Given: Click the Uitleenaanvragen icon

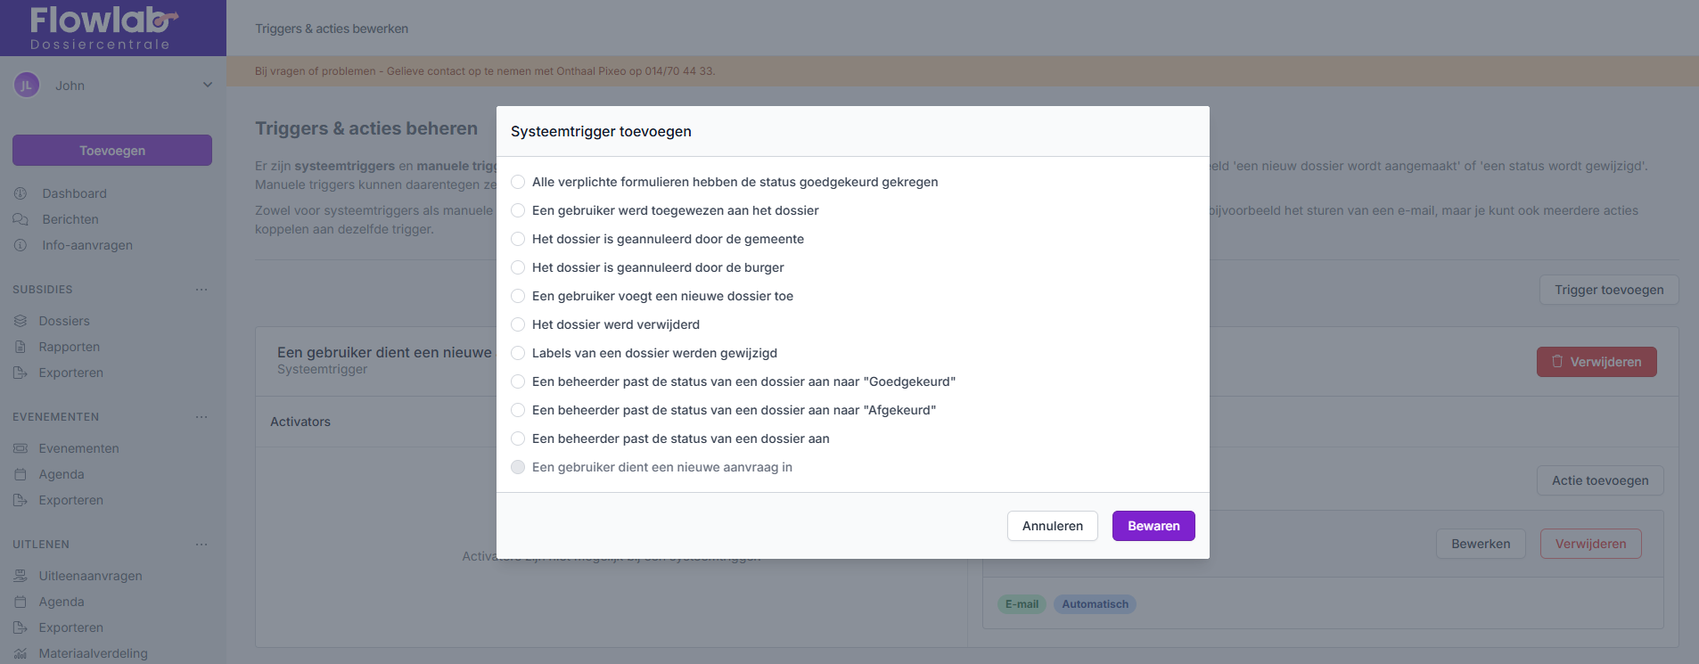Looking at the screenshot, I should click(x=21, y=576).
